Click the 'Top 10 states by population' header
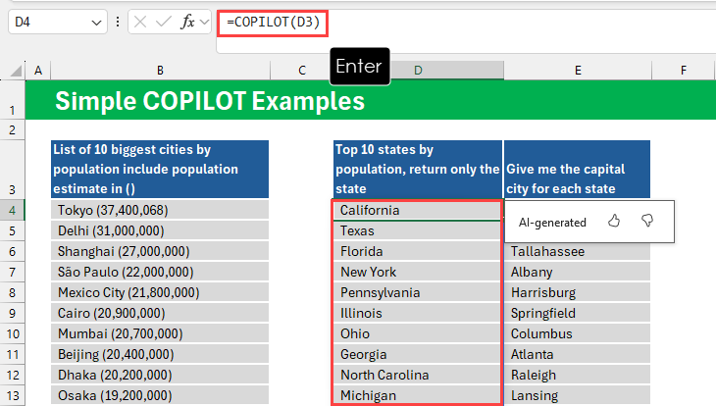 (x=418, y=169)
